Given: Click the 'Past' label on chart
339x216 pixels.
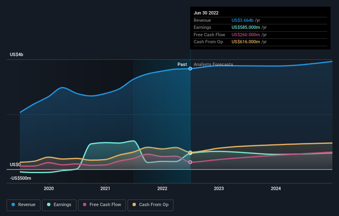Looking at the screenshot, I should [182, 64].
